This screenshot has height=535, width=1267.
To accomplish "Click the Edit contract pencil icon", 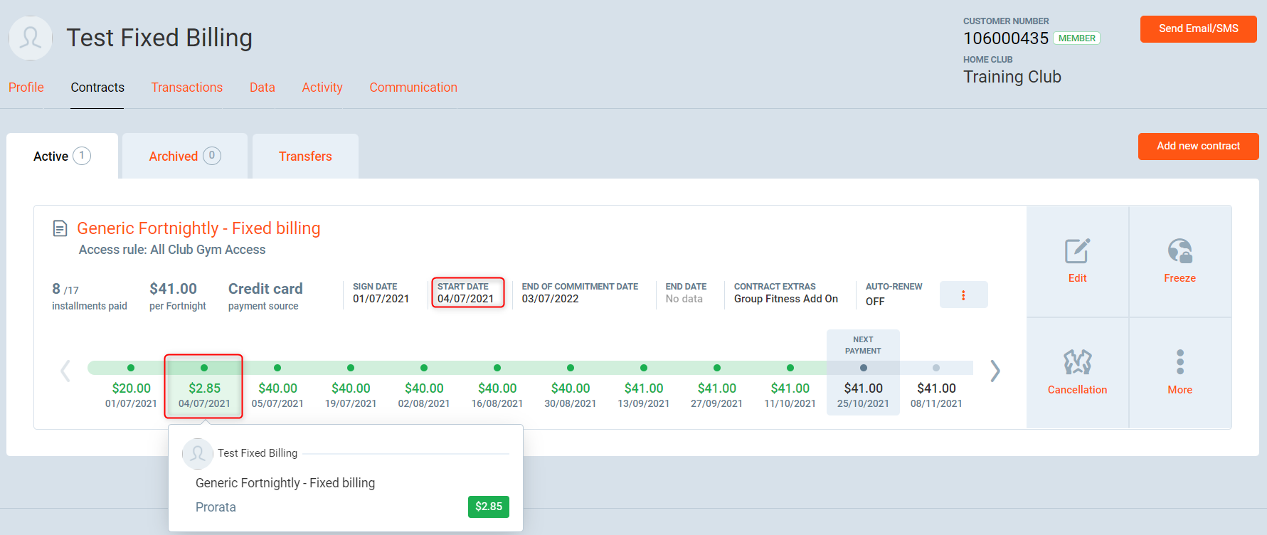I will [1077, 252].
